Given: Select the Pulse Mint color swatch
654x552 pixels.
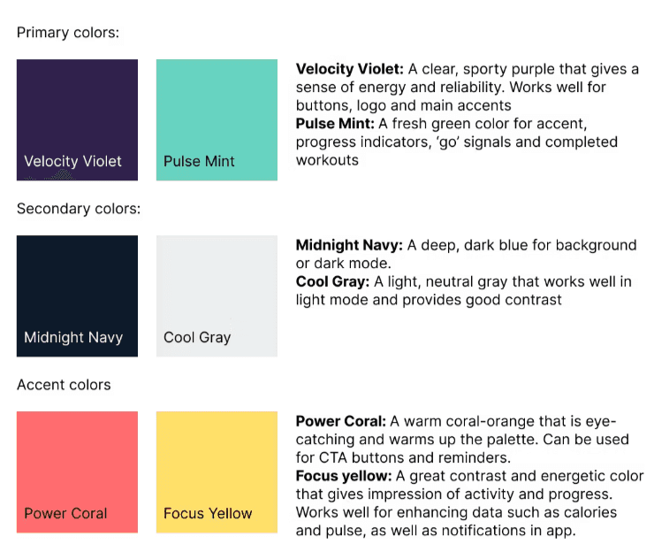Looking at the screenshot, I should [x=217, y=119].
